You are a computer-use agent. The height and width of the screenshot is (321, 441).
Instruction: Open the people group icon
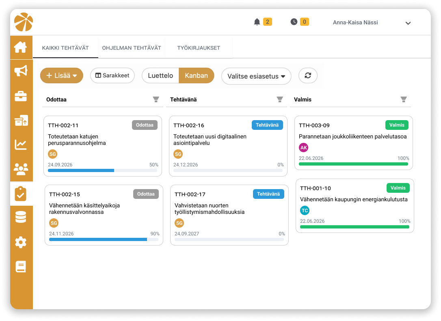21,169
